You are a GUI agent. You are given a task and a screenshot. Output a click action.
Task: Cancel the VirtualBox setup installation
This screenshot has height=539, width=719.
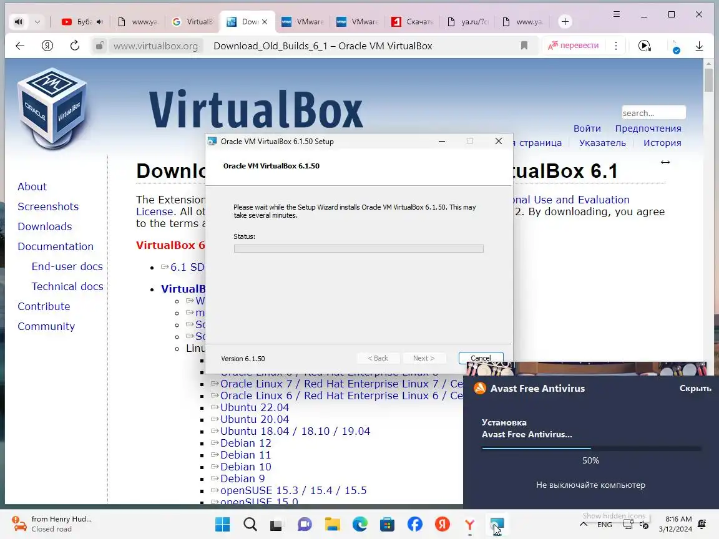pos(481,358)
